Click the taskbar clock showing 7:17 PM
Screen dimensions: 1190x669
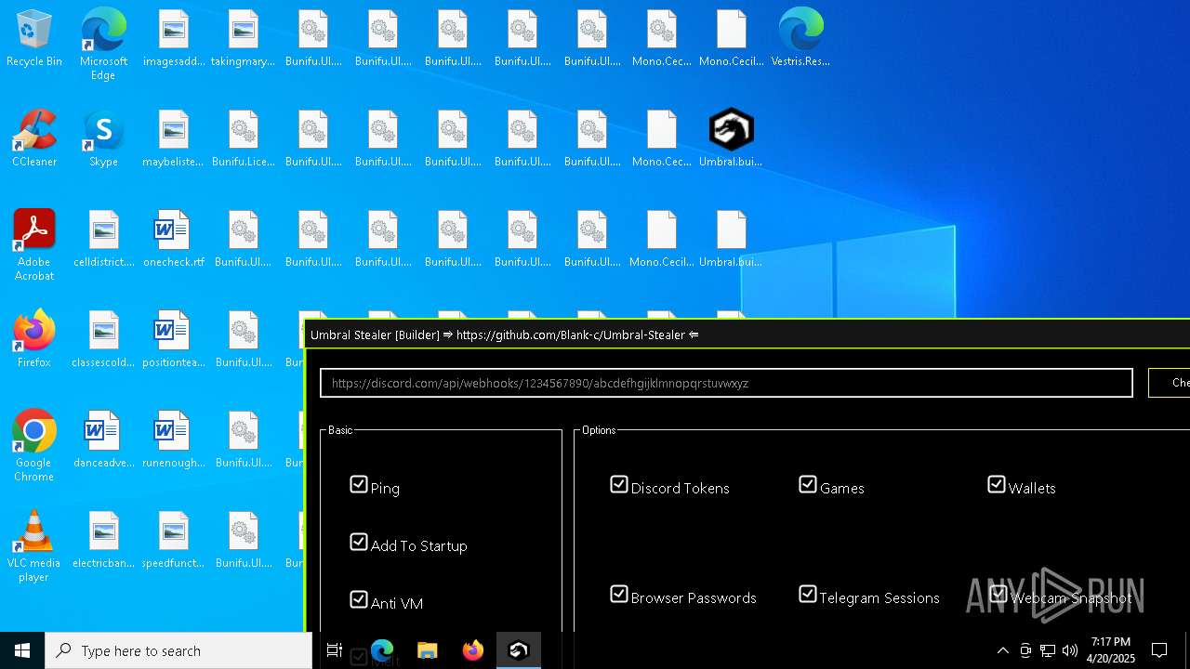coord(1111,650)
